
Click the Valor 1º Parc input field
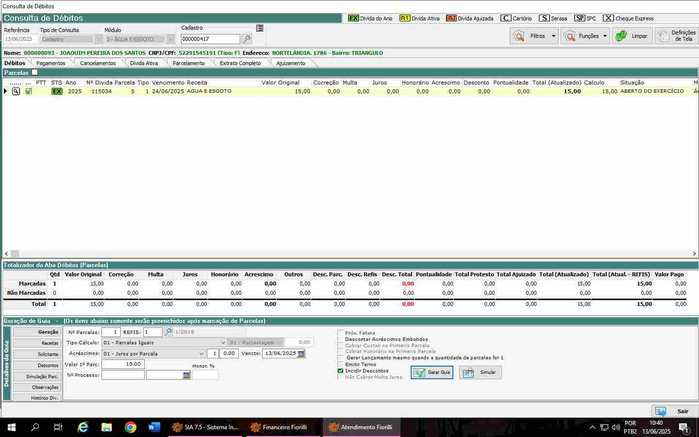[x=123, y=364]
